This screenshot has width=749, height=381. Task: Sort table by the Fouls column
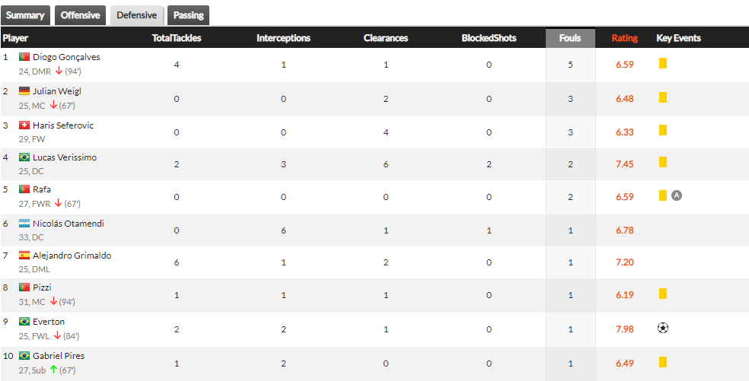tap(570, 38)
